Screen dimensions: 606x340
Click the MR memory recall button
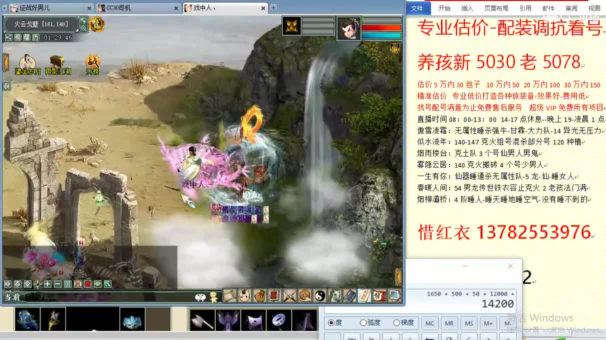point(449,323)
